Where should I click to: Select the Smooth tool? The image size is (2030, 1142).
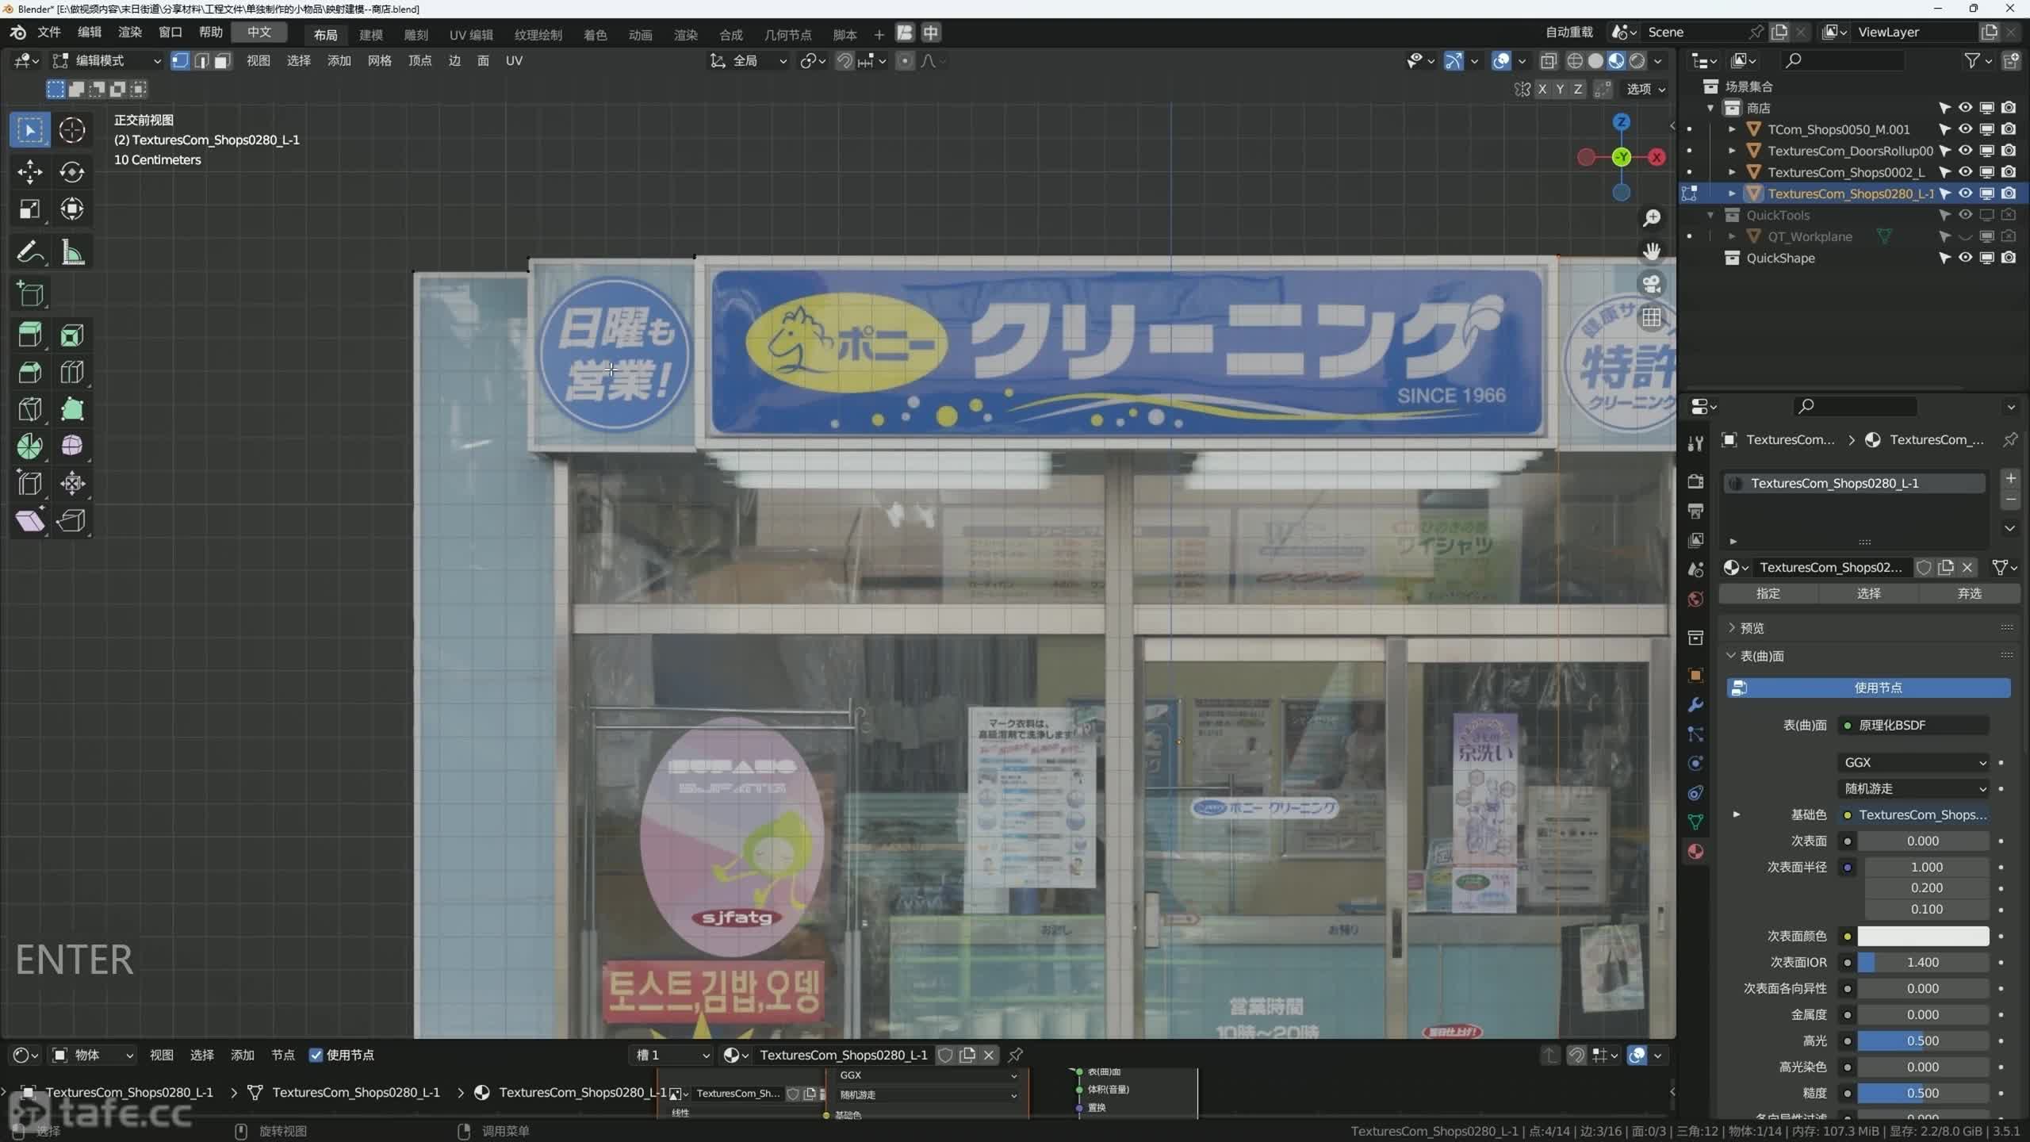pos(72,446)
